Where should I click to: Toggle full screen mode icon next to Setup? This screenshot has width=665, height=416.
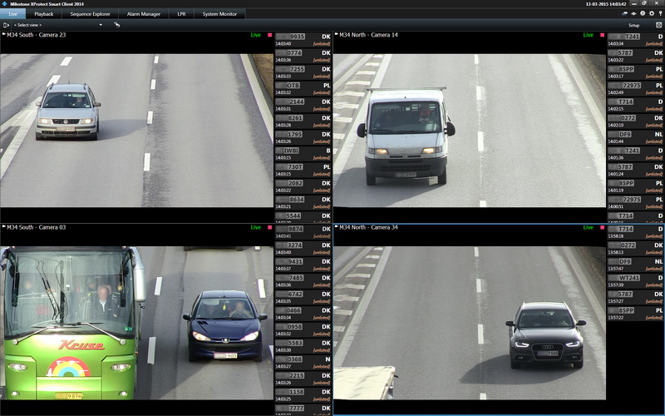click(658, 25)
